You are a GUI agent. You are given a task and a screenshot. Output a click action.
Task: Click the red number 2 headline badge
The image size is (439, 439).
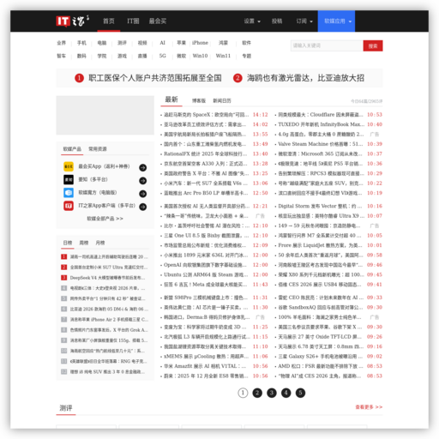click(238, 78)
